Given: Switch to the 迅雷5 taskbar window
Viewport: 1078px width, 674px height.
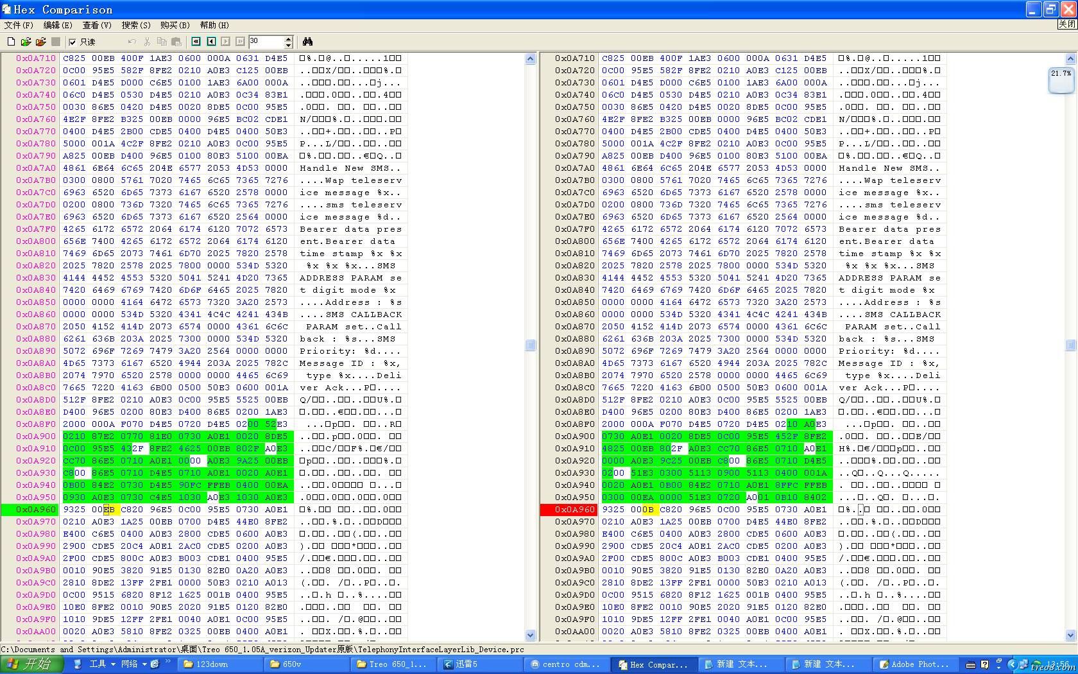Looking at the screenshot, I should pos(481,664).
